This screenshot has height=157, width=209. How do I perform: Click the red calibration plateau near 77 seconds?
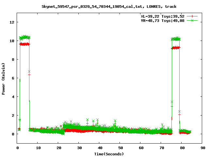176,48
